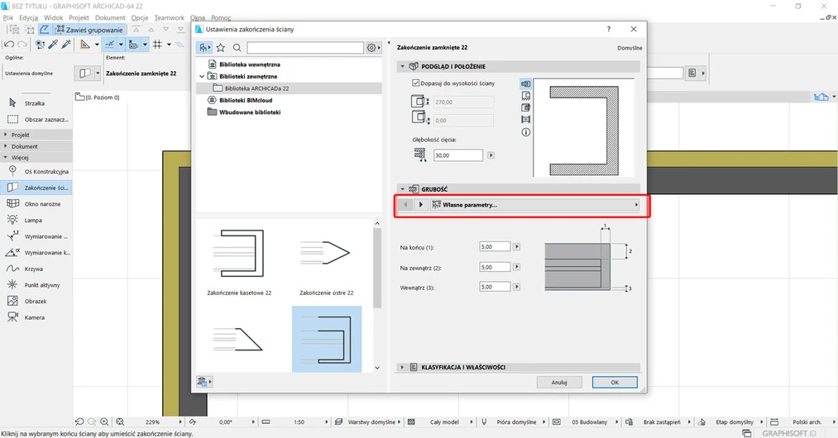Switch preview to the picture view icon
This screenshot has width=838, height=438.
(526, 120)
